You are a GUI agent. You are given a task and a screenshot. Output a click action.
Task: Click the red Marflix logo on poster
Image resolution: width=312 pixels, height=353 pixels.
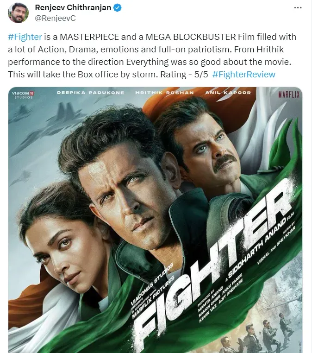(x=289, y=95)
